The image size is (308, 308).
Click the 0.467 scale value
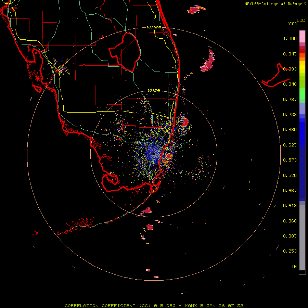coord(290,191)
